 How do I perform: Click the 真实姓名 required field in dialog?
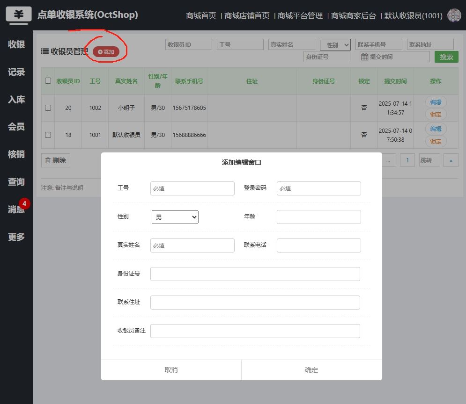pyautogui.click(x=192, y=245)
